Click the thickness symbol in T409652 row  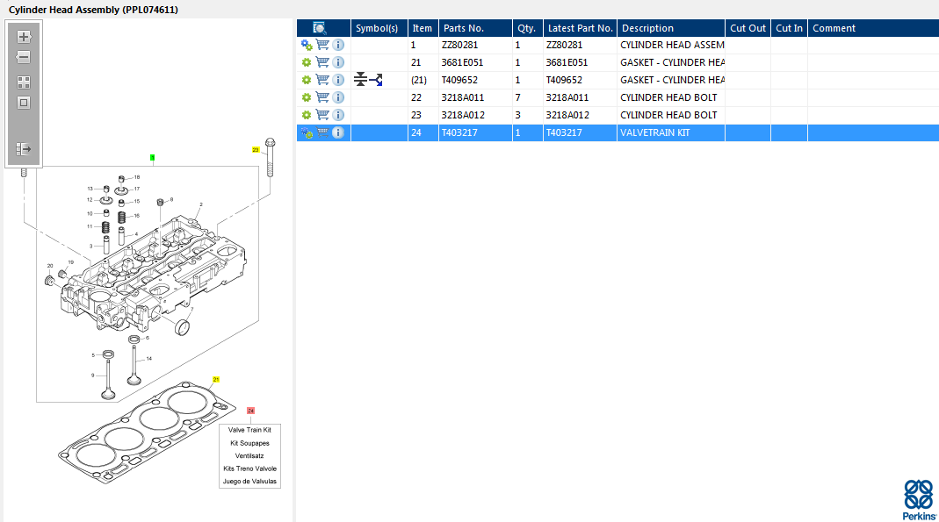360,79
